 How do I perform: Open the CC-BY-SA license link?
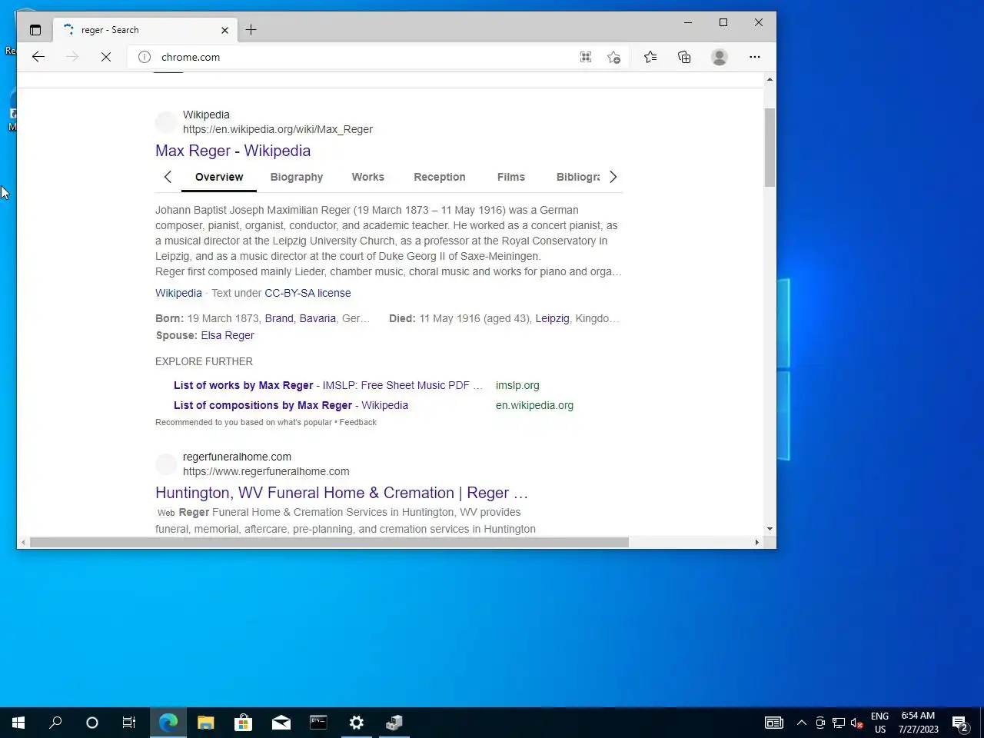(x=307, y=293)
